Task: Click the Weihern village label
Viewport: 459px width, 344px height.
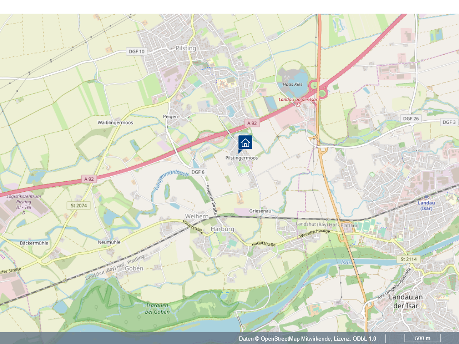Action: (197, 216)
